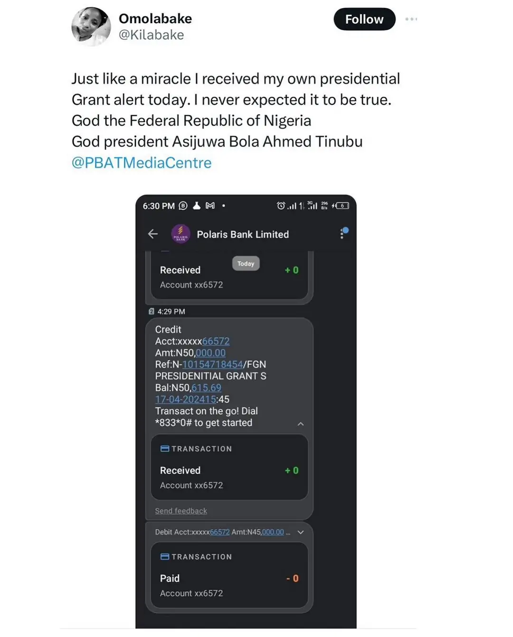Expand the Debit Acct message chevron
513x637 pixels.
pos(300,532)
